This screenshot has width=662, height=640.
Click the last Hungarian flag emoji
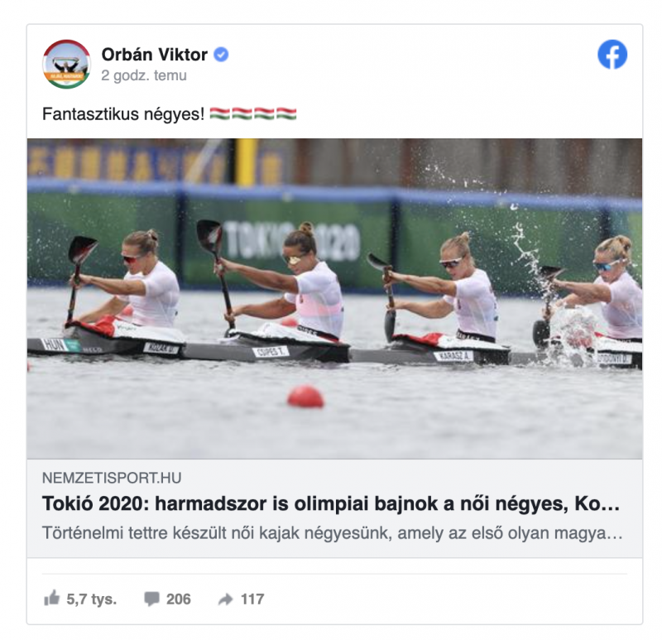[286, 113]
